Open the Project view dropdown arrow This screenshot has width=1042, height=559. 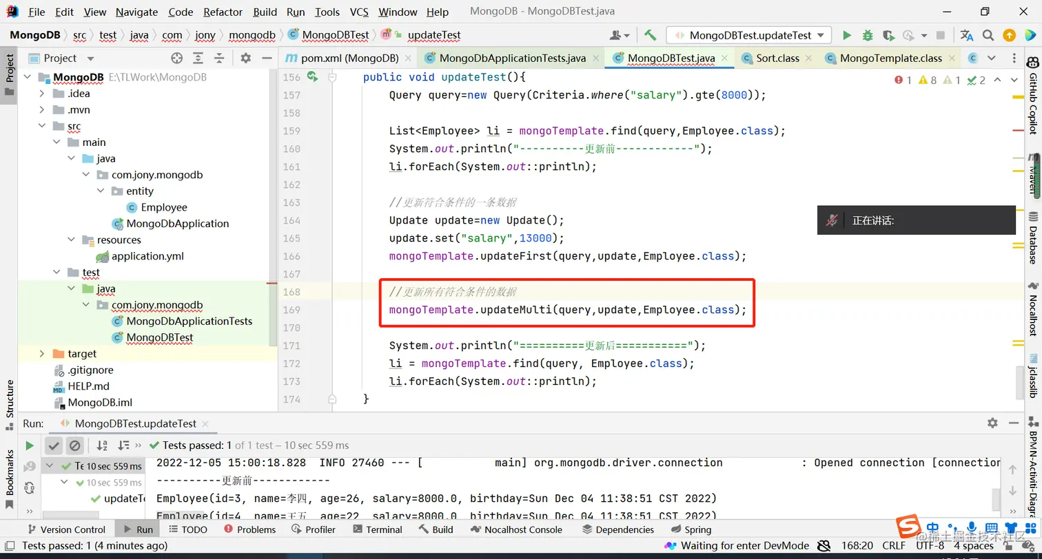pos(90,59)
